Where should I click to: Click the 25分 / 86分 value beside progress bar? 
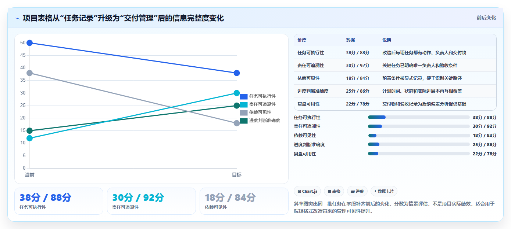click(485, 145)
